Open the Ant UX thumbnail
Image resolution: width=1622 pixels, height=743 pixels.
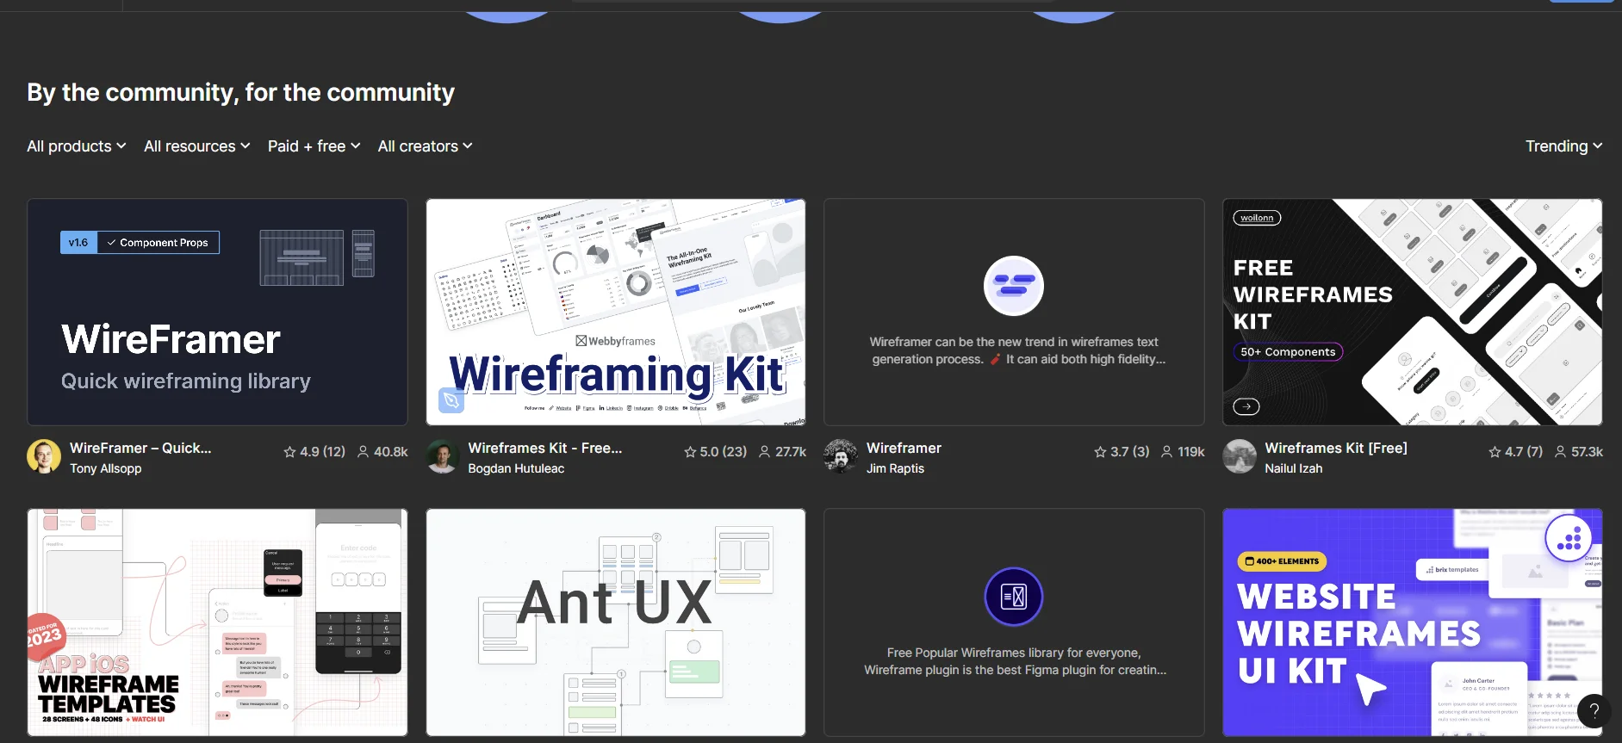click(x=616, y=622)
